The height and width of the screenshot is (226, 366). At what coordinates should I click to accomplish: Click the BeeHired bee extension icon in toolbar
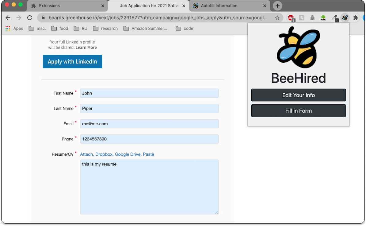[x=345, y=18]
